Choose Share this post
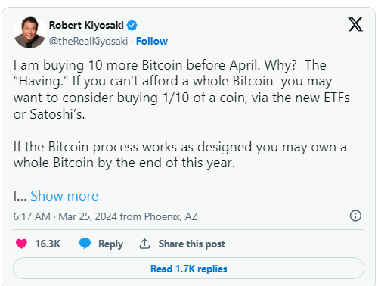The image size is (378, 286). coord(191,244)
